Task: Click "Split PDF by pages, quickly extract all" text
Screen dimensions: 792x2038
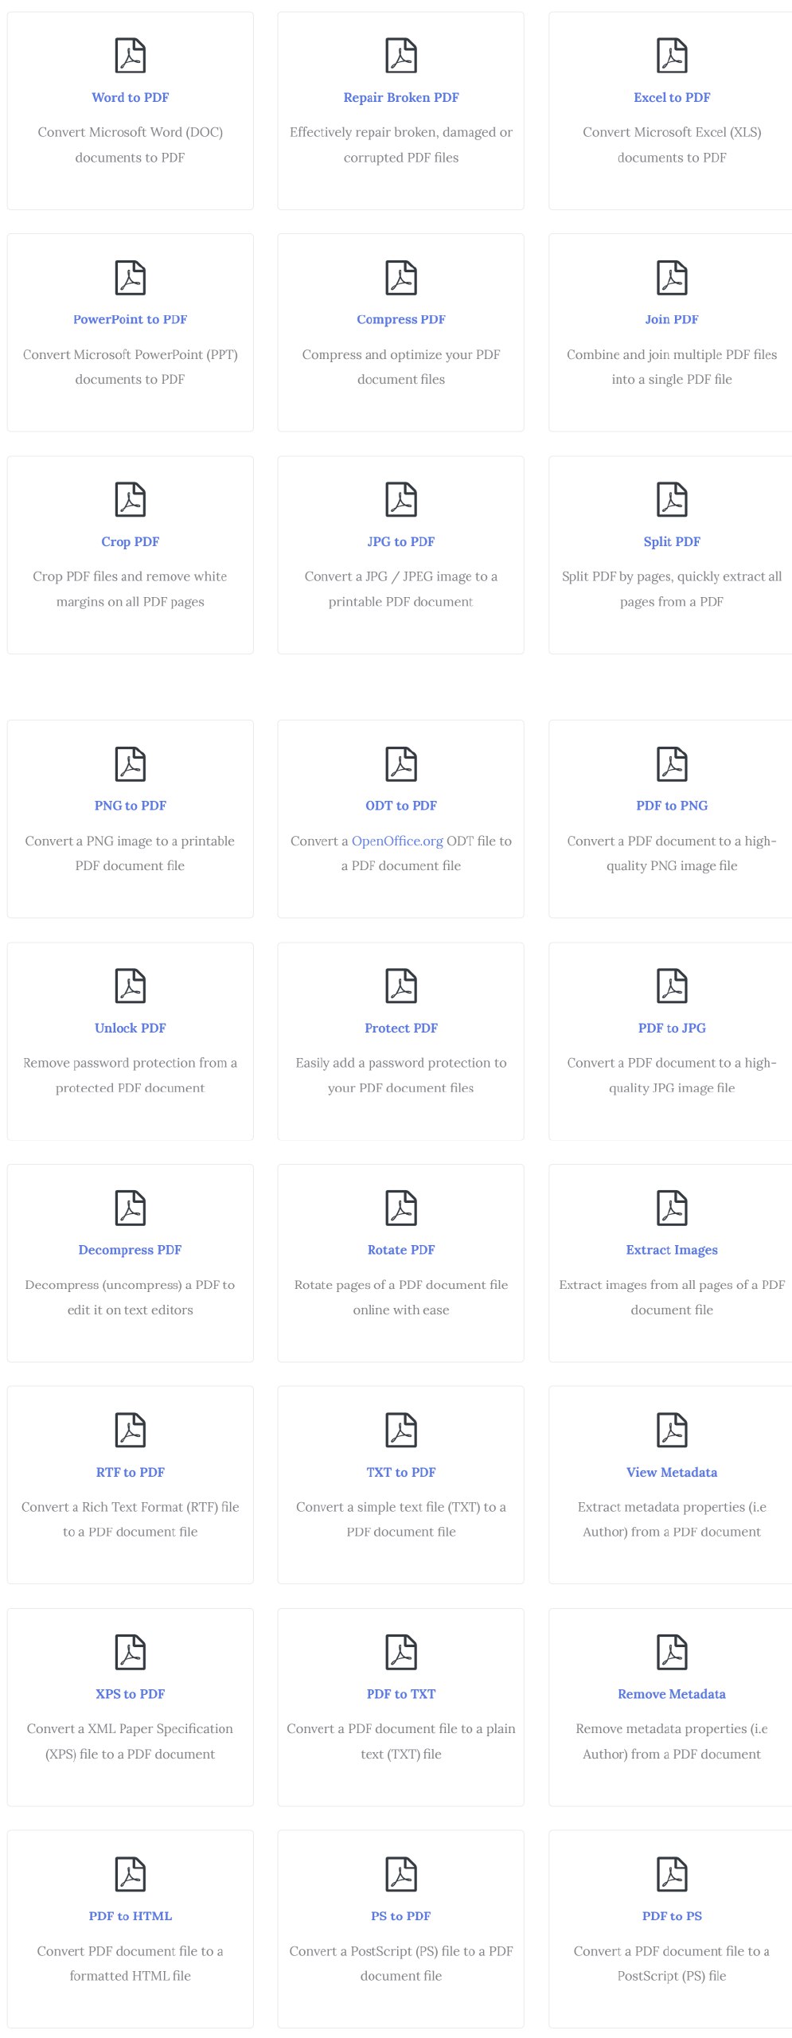Action: [x=672, y=576]
